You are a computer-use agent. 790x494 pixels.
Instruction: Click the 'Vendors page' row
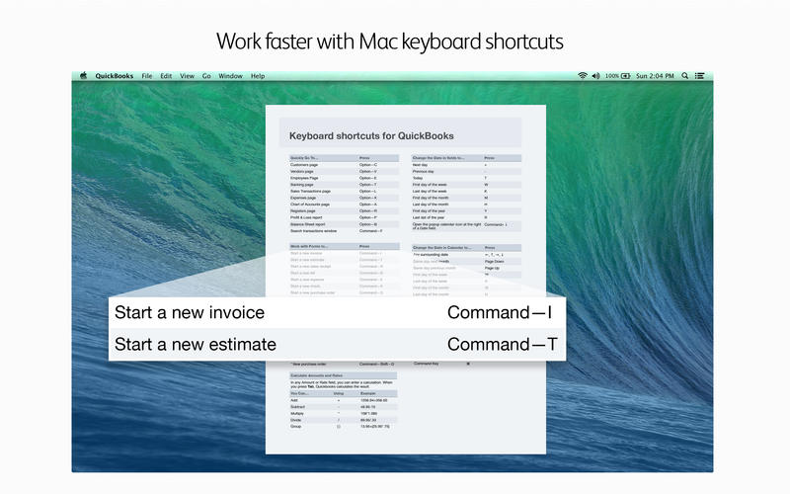click(344, 171)
